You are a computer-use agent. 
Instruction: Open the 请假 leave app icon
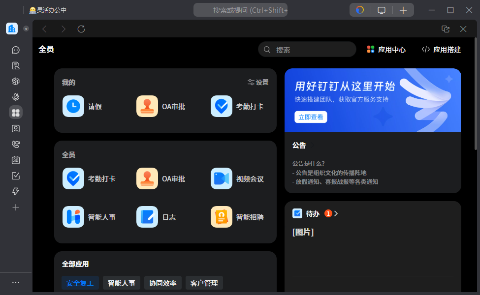[73, 106]
